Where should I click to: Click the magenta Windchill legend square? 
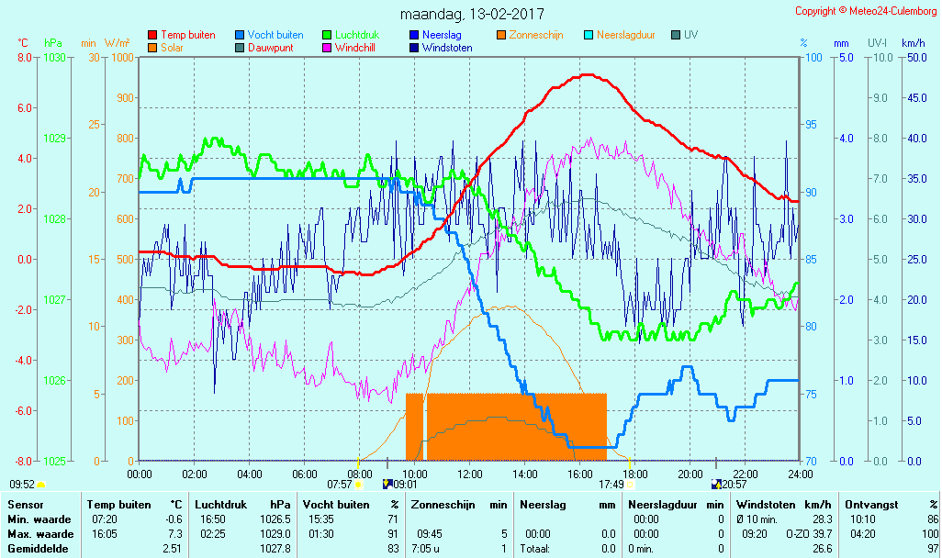(327, 48)
